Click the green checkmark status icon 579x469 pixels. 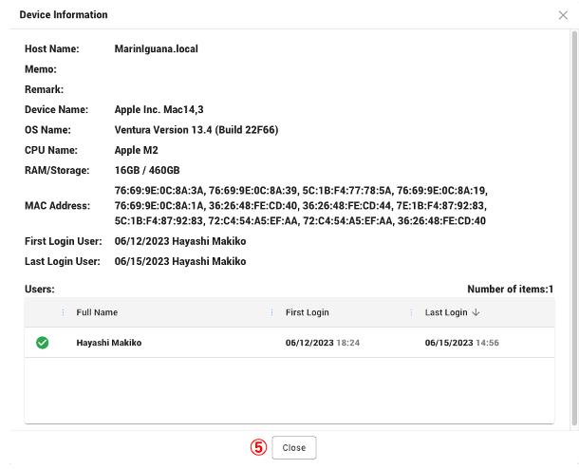[x=42, y=343]
